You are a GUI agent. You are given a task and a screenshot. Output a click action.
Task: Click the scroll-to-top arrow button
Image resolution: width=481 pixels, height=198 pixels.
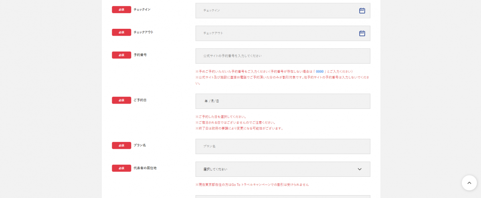click(469, 183)
